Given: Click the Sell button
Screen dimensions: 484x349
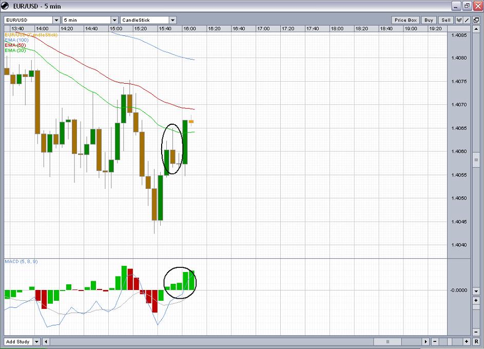Looking at the screenshot, I should pyautogui.click(x=446, y=20).
